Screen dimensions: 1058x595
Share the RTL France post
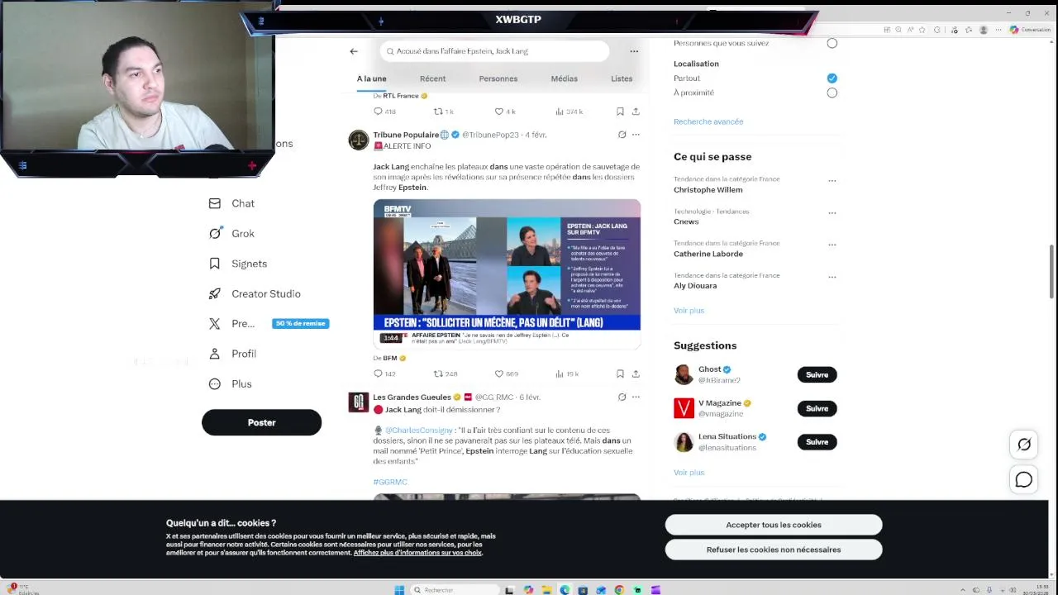[636, 112]
